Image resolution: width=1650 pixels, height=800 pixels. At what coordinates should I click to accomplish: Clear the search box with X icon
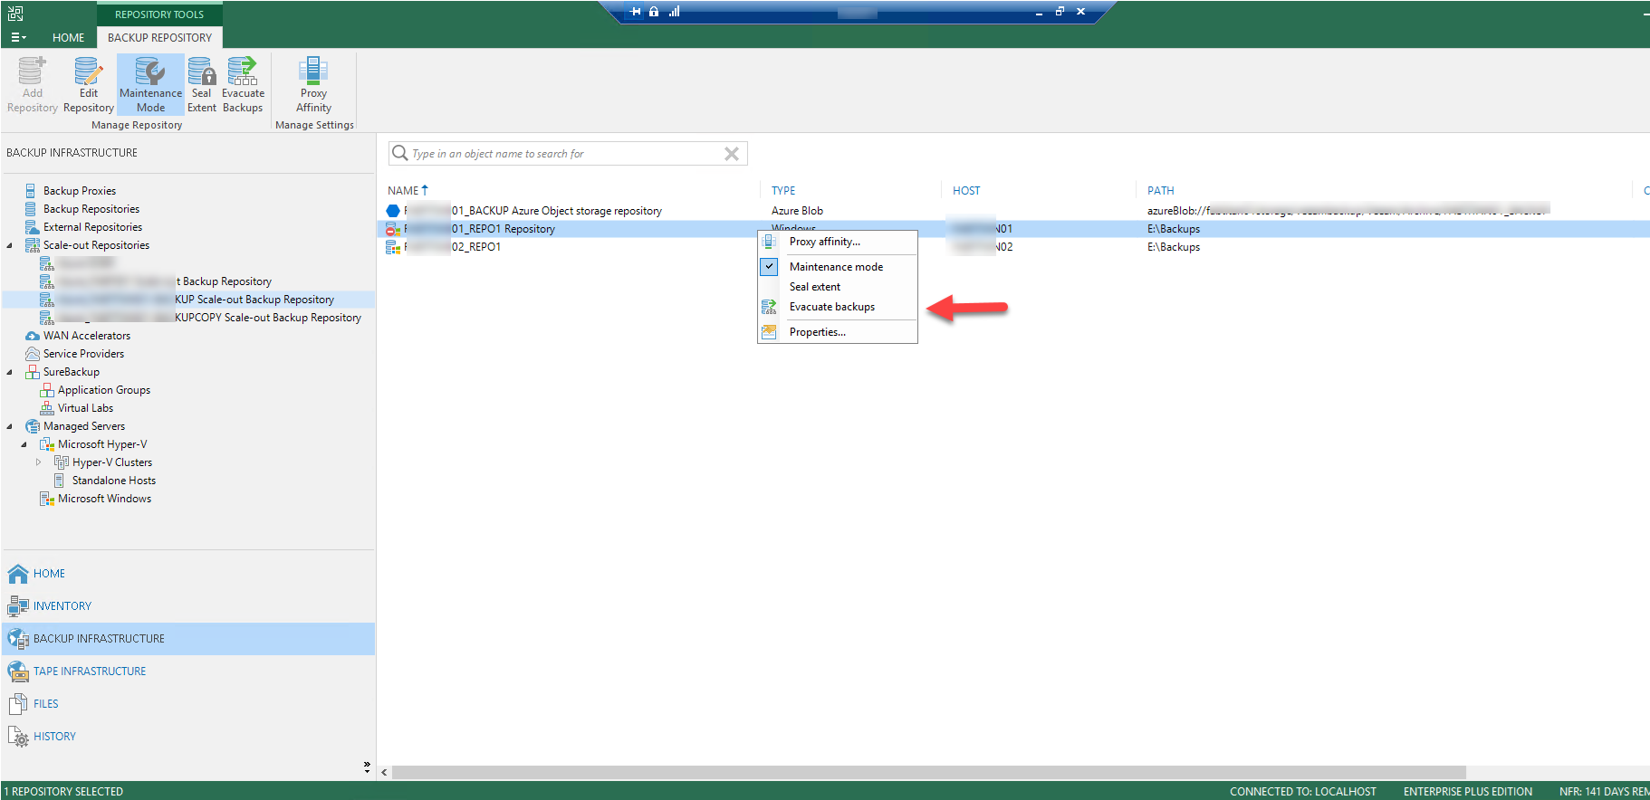[x=732, y=154]
